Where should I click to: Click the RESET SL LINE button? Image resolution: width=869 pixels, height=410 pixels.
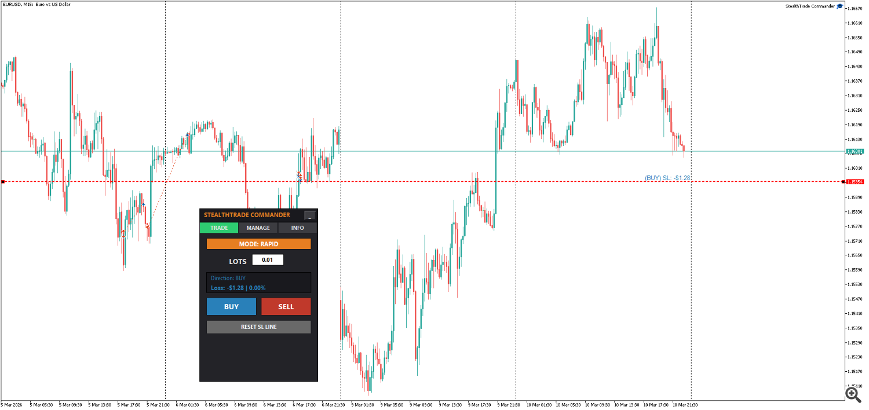pyautogui.click(x=258, y=327)
